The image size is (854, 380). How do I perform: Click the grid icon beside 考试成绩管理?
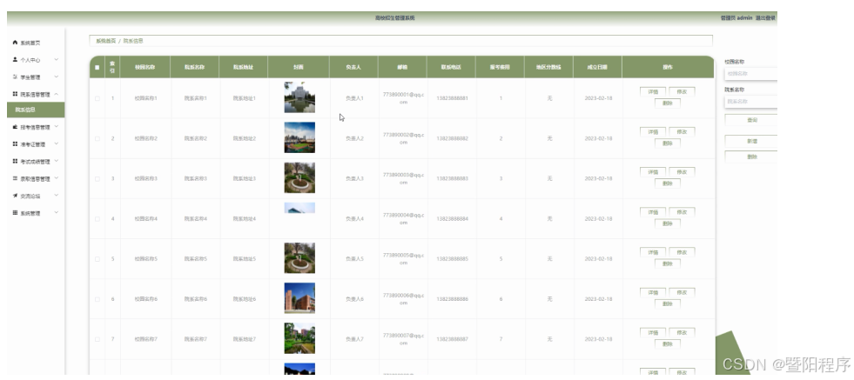pyautogui.click(x=16, y=161)
